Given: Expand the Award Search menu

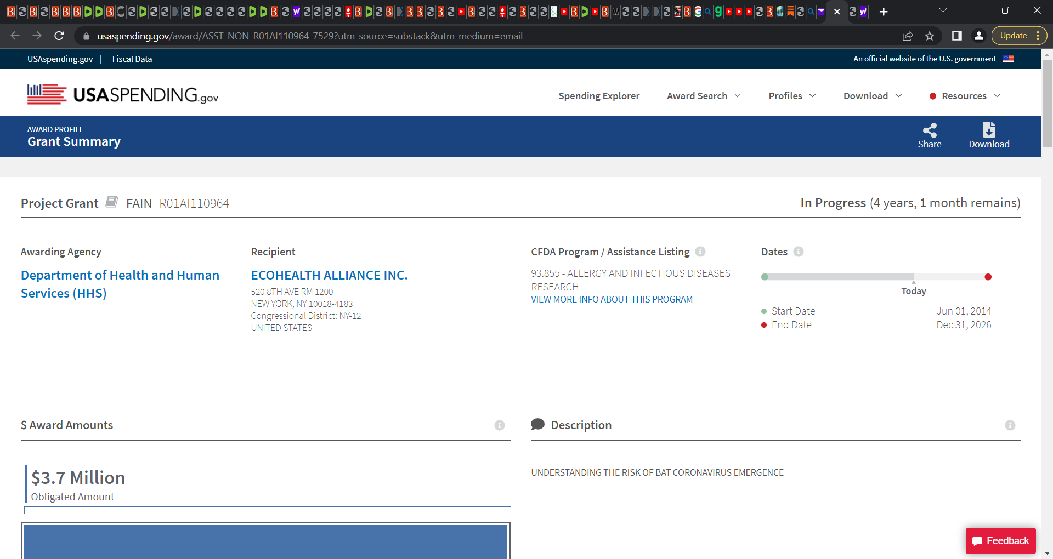Looking at the screenshot, I should (704, 96).
